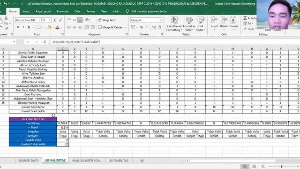
Task: Switch to UJI REABILITAS sheet tab
Action: (119, 161)
